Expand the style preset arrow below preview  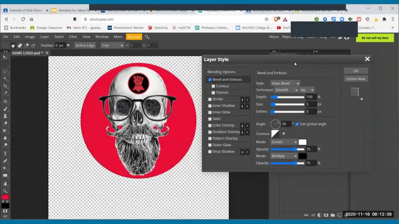(x=362, y=99)
